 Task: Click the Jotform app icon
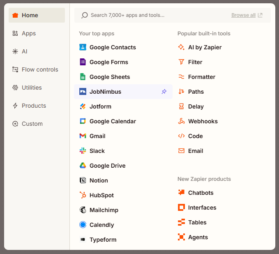point(83,106)
